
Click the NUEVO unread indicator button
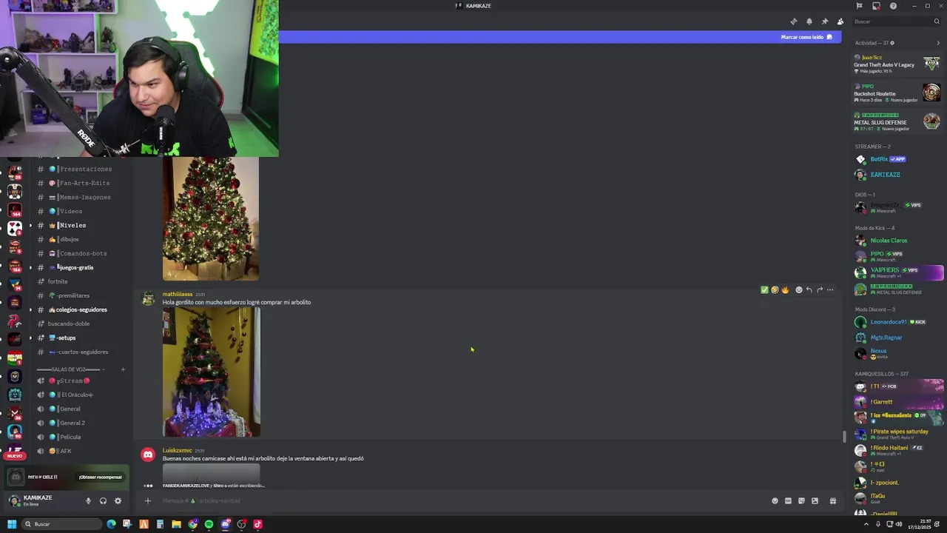point(15,456)
